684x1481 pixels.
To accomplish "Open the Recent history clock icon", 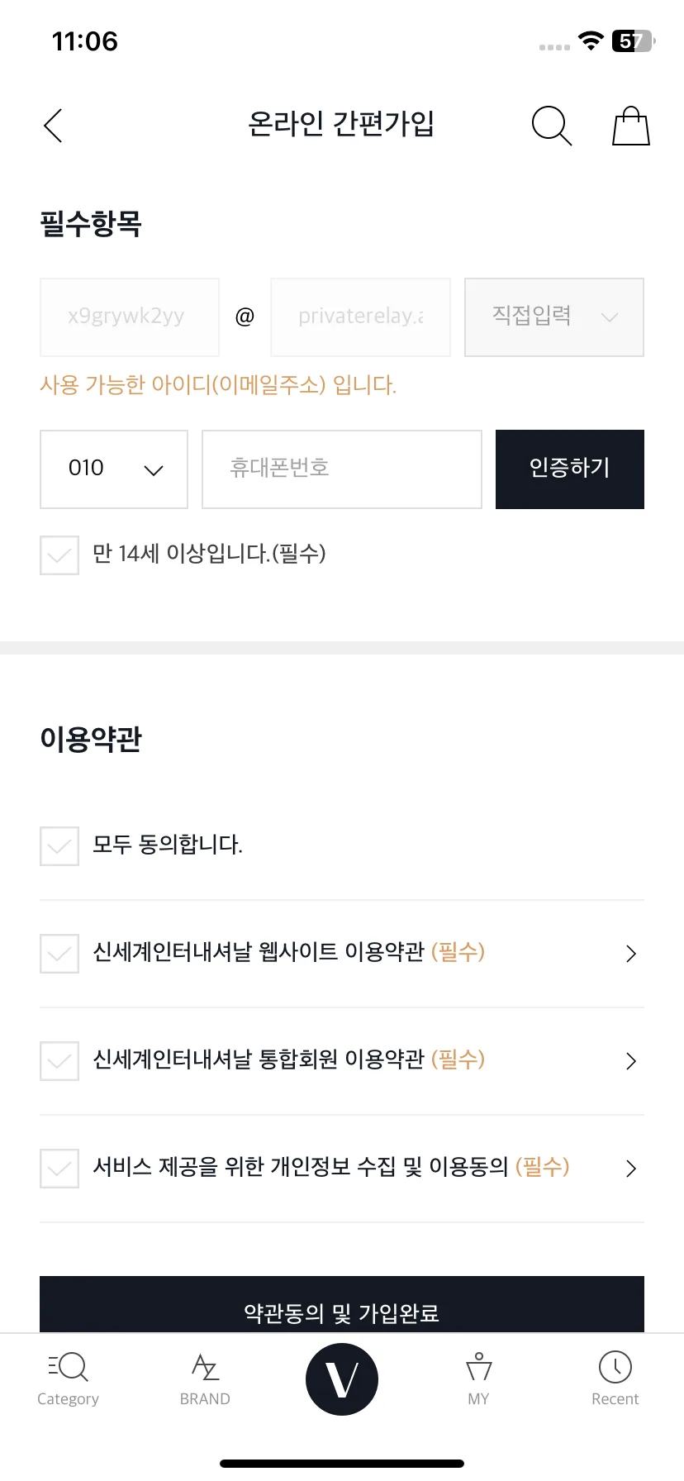I will (615, 1379).
